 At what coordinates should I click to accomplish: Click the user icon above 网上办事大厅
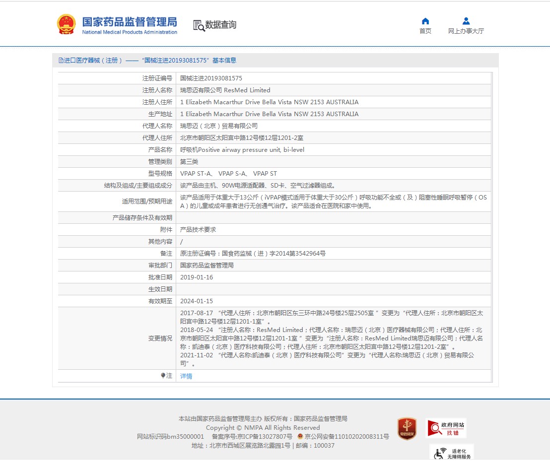(x=466, y=21)
